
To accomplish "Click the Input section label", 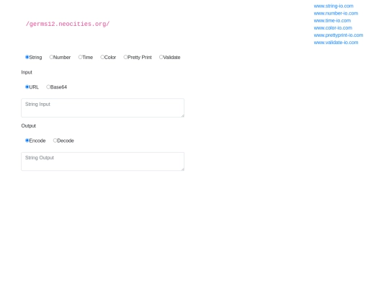I will tap(27, 72).
